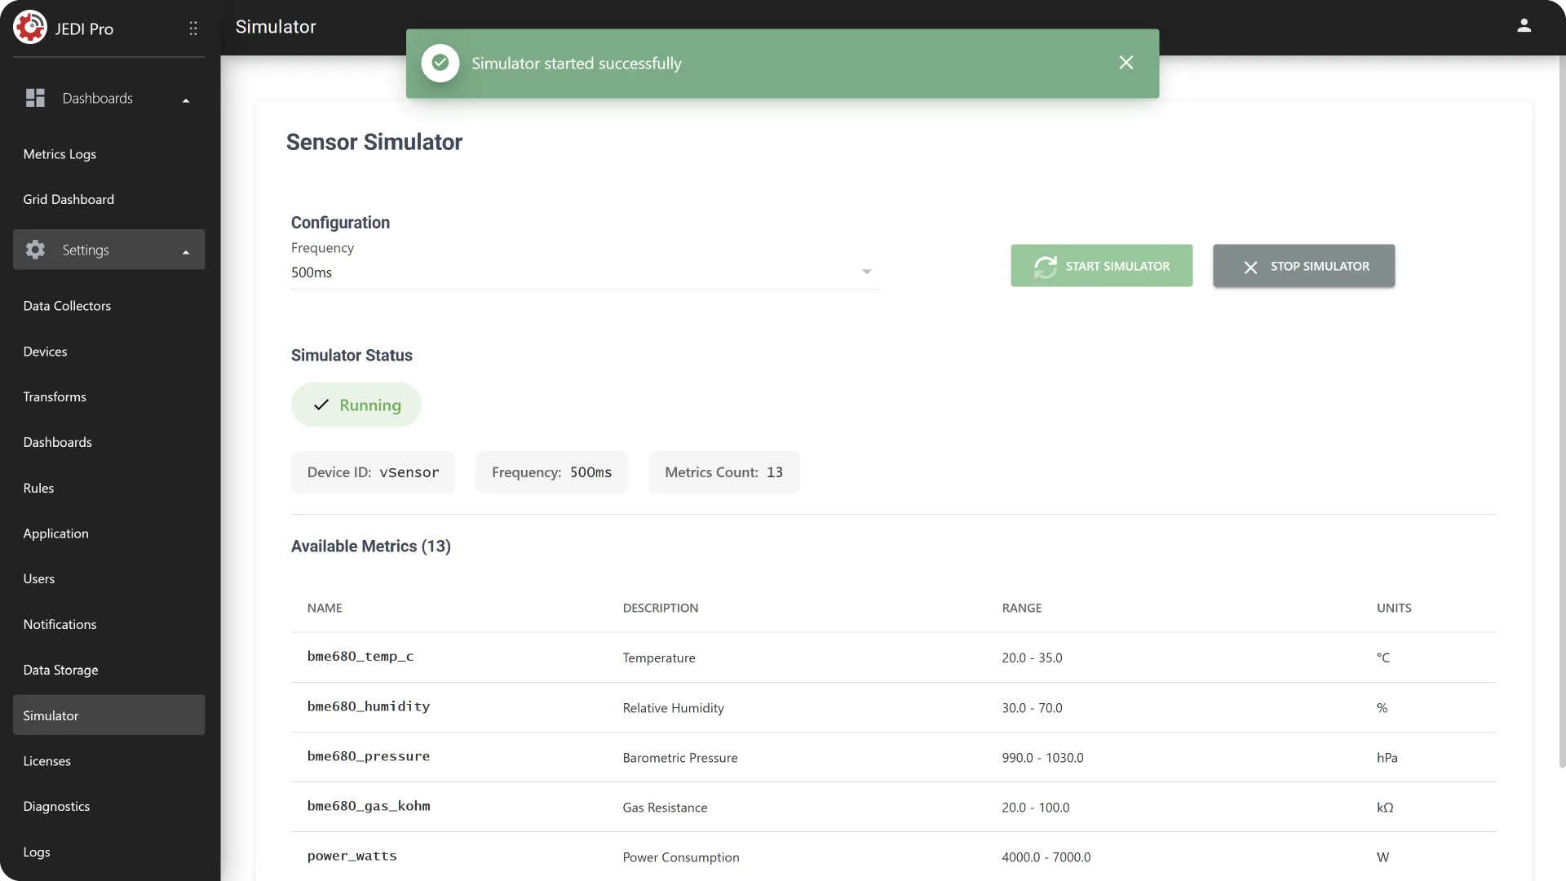The width and height of the screenshot is (1566, 881).
Task: Select Diagnostics in the sidebar
Action: click(56, 806)
